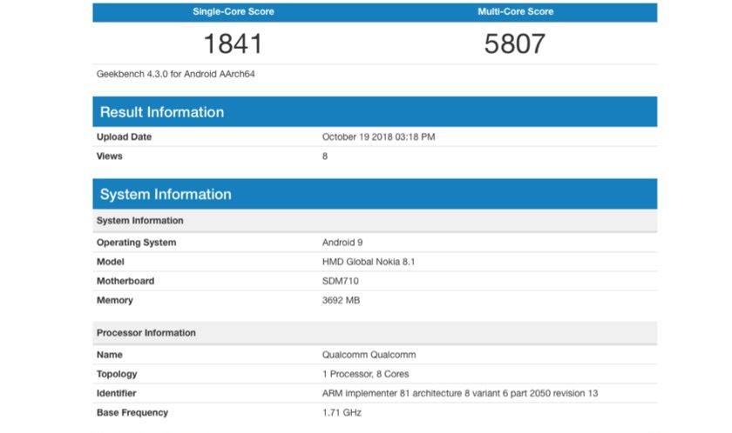This screenshot has width=732, height=433.
Task: Click the blue Result Information header
Action: click(x=162, y=112)
